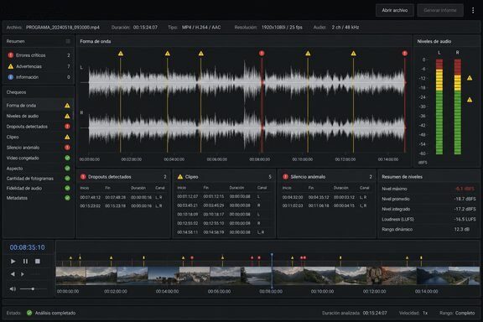Open the Dropouts detectados check

(39, 127)
